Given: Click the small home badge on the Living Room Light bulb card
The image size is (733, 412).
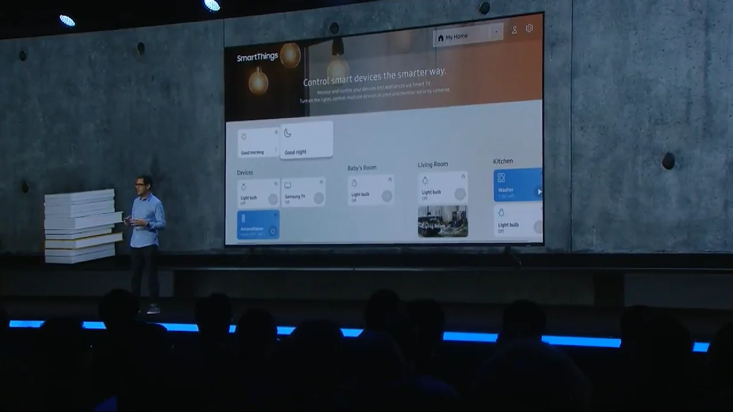Looking at the screenshot, I should click(x=463, y=176).
